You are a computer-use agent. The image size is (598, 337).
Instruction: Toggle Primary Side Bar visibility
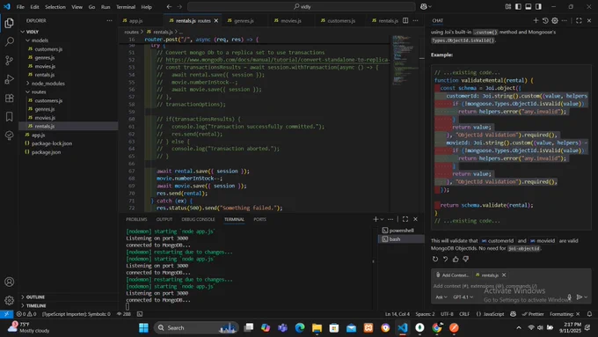(x=518, y=7)
